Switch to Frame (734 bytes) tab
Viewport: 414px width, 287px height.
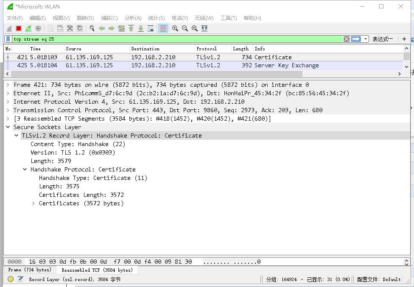point(30,270)
